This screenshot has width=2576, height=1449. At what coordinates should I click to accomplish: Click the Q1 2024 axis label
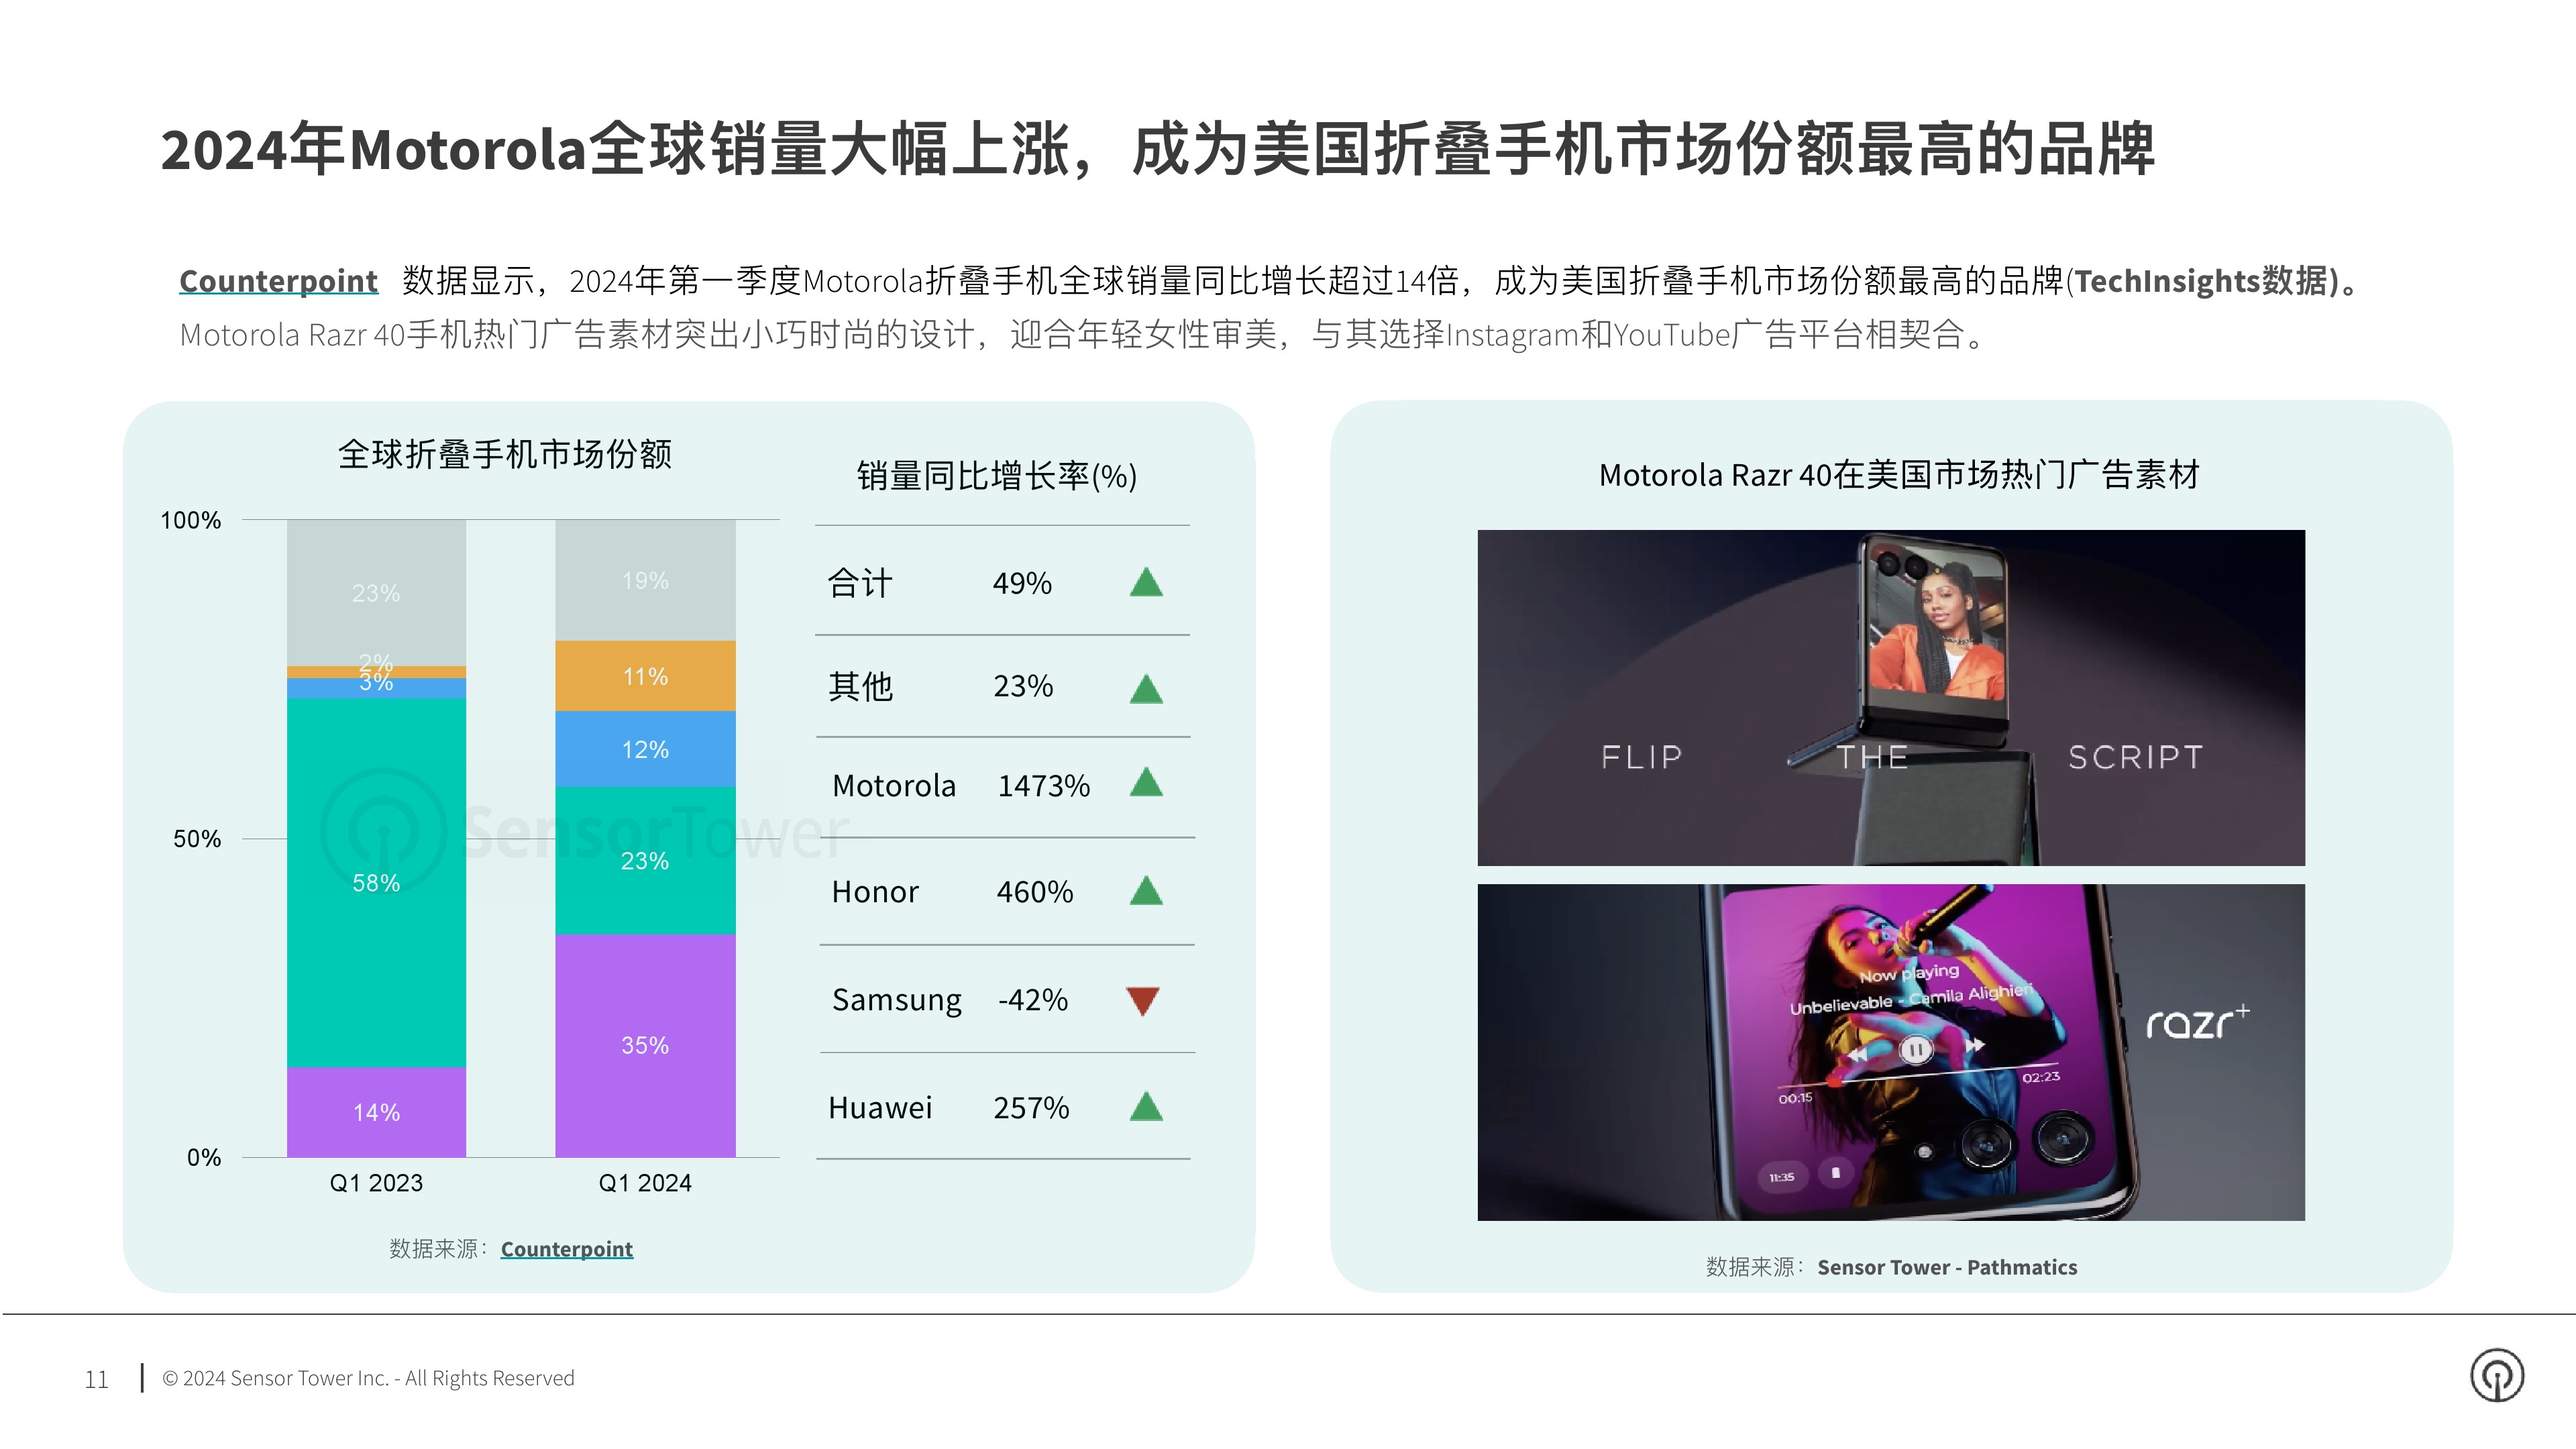pos(645,1183)
